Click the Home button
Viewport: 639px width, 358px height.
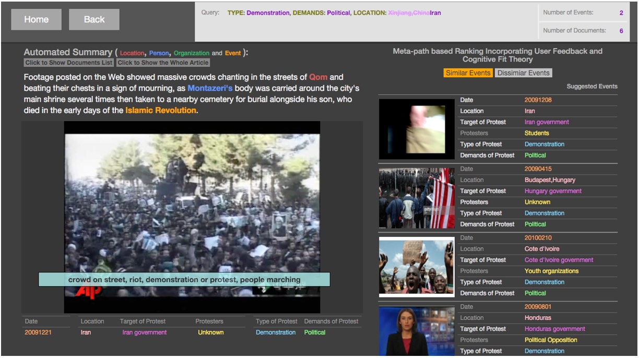[x=36, y=19]
